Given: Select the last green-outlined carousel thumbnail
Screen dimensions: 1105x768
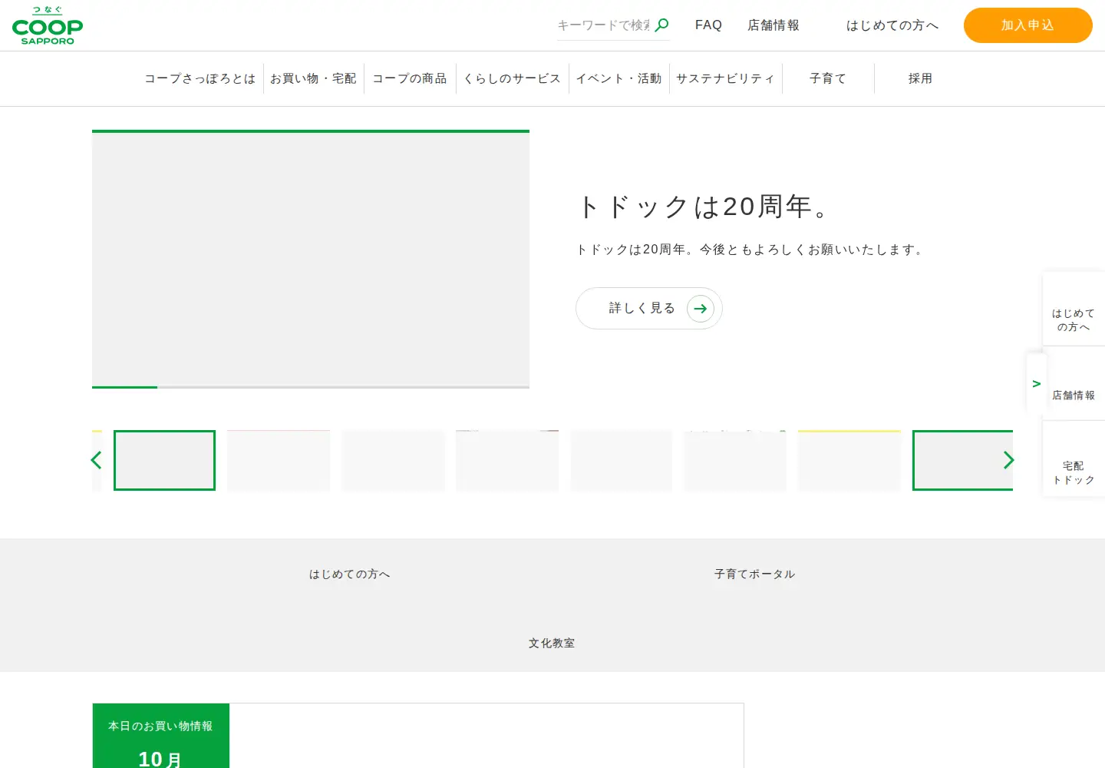Looking at the screenshot, I should click(963, 460).
